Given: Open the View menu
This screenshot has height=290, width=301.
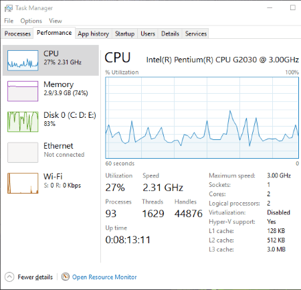Looking at the screenshot, I should 56,21.
